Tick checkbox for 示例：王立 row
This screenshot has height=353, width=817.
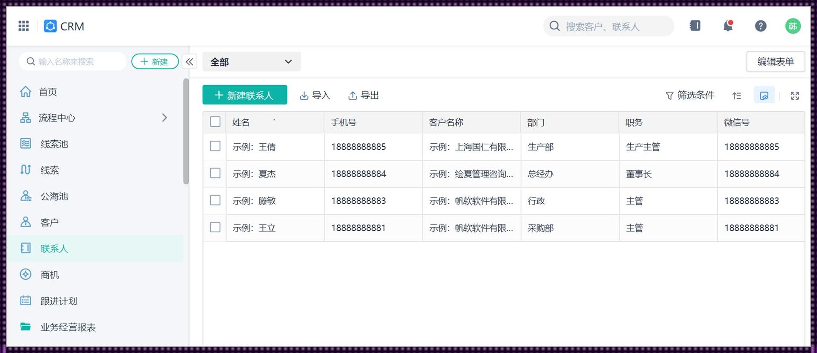[215, 227]
